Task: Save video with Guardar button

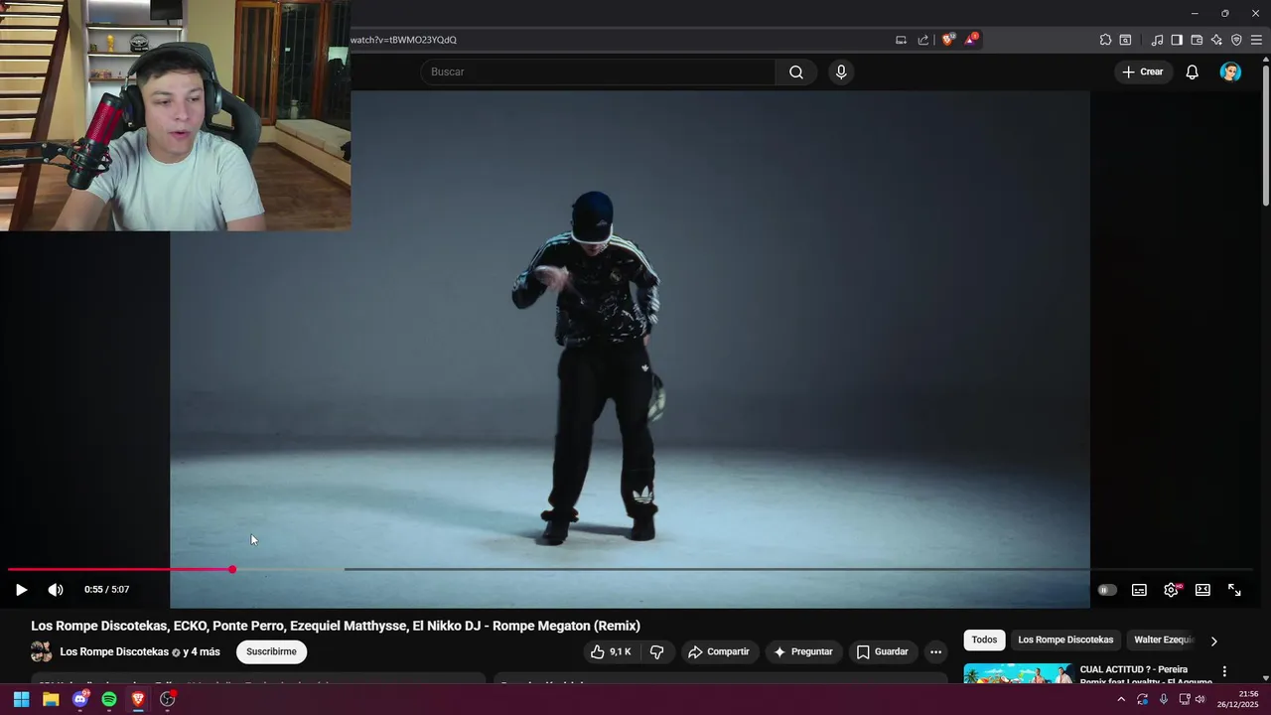Action: click(883, 651)
